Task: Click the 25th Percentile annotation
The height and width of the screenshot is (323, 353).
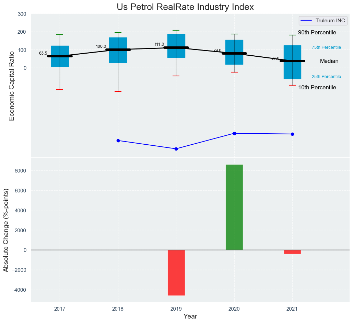Action: tap(326, 77)
